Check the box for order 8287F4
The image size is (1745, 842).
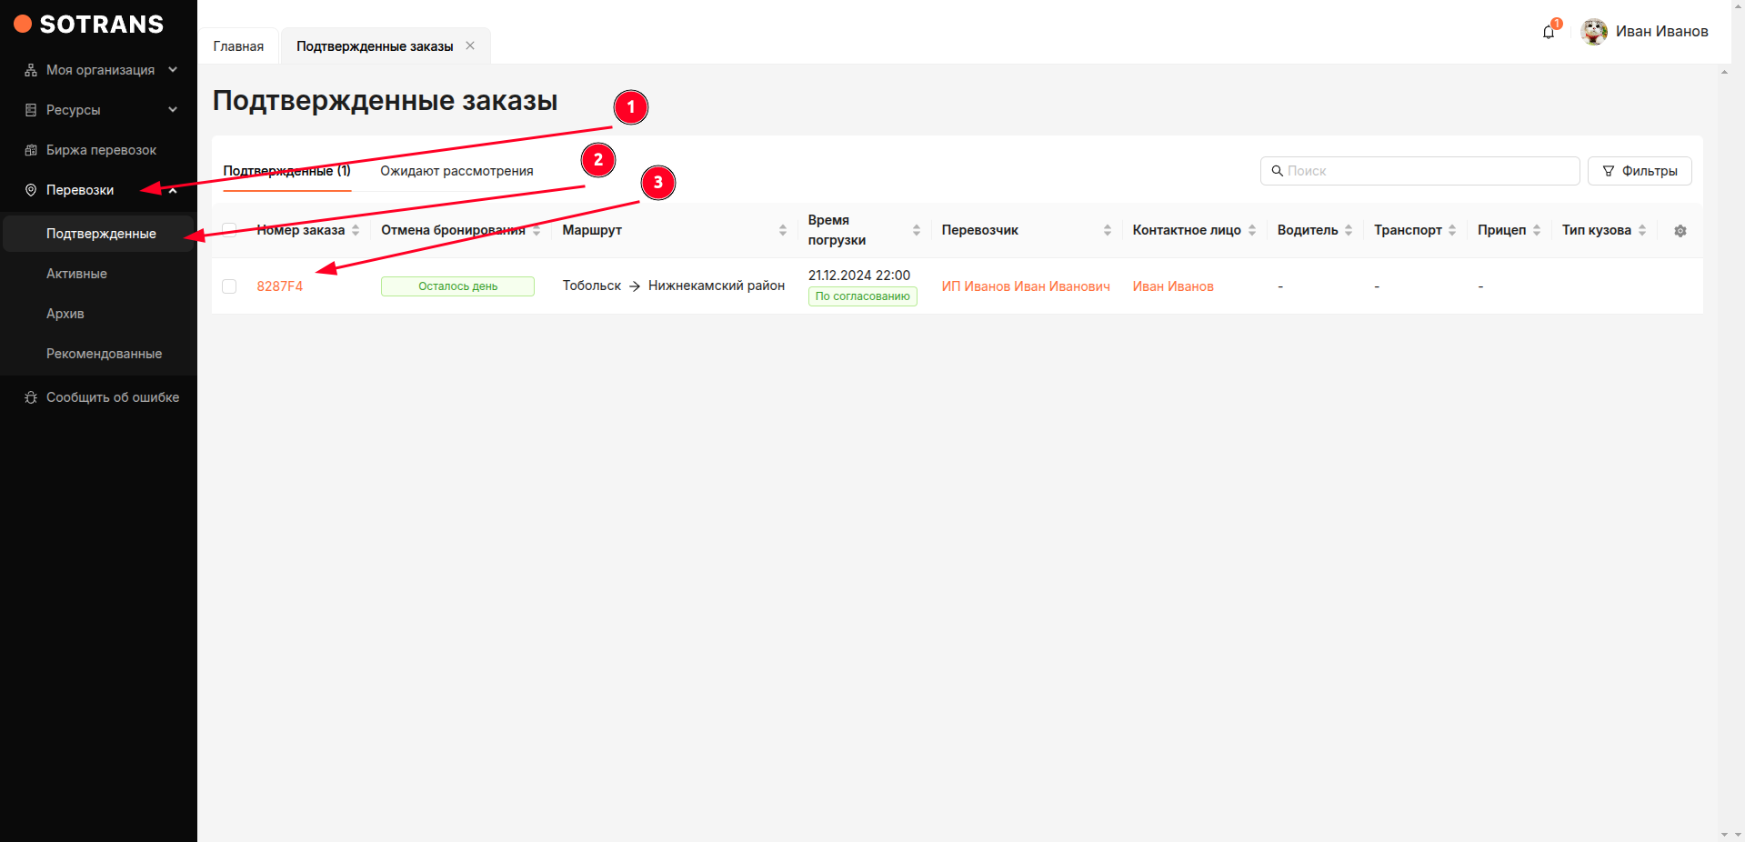point(229,286)
